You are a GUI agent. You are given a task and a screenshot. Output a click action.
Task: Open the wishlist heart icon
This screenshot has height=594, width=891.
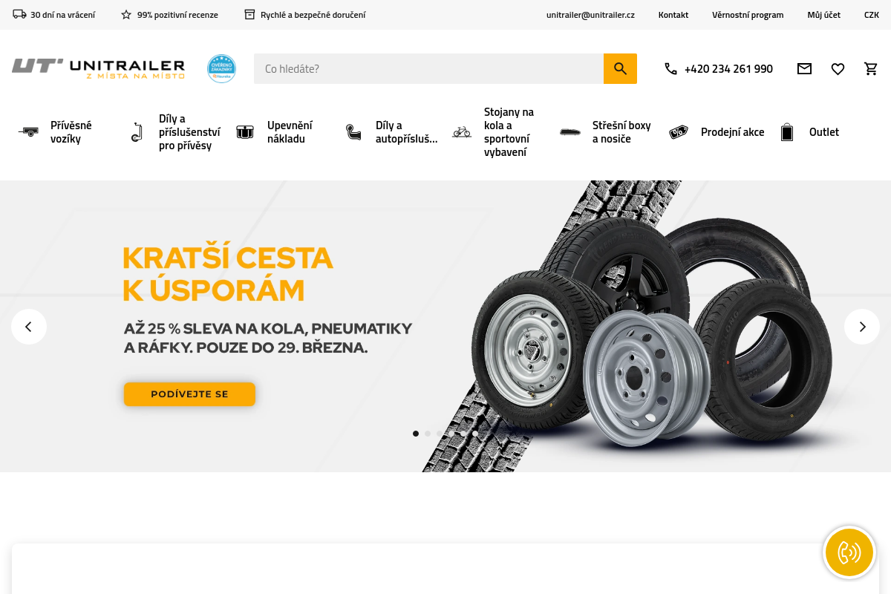pyautogui.click(x=838, y=69)
